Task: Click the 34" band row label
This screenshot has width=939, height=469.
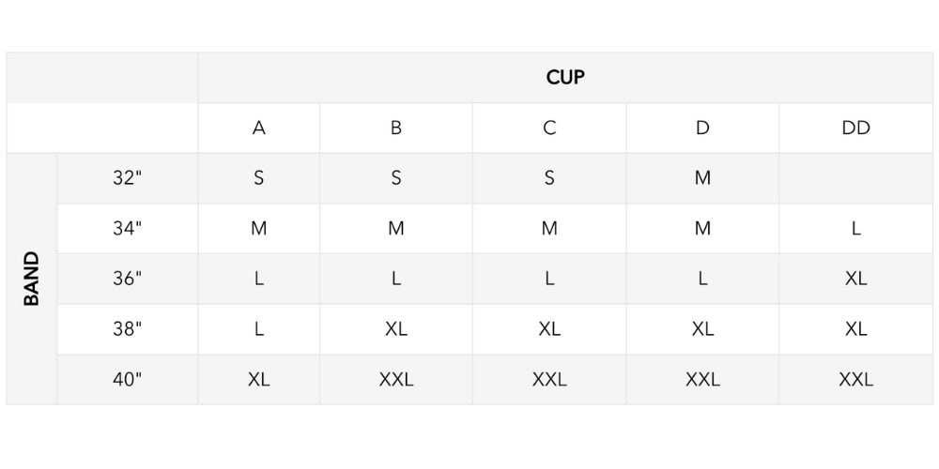Action: (x=127, y=228)
